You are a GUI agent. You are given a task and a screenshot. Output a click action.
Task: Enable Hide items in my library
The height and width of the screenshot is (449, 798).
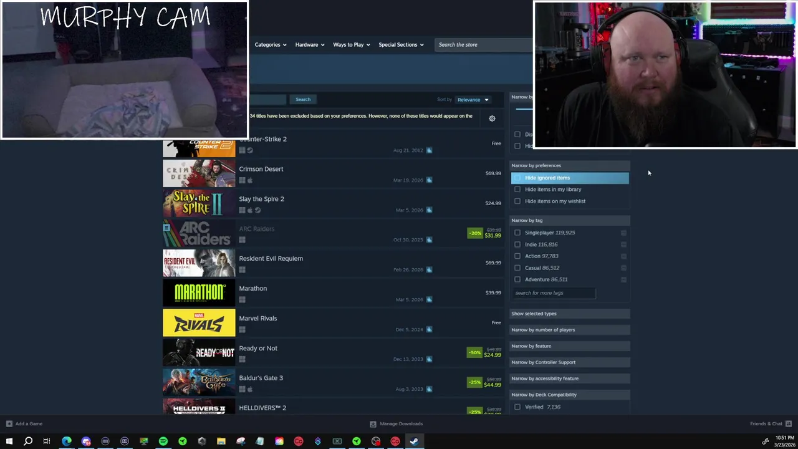pos(517,190)
